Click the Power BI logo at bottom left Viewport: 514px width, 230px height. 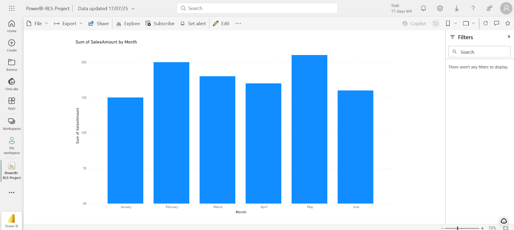pyautogui.click(x=12, y=221)
